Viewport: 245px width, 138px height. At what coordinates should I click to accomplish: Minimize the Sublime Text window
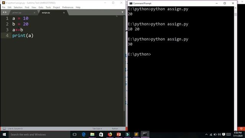coord(105,3)
